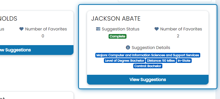Click the green Complete status badge
The image size is (220, 99).
[117, 36]
